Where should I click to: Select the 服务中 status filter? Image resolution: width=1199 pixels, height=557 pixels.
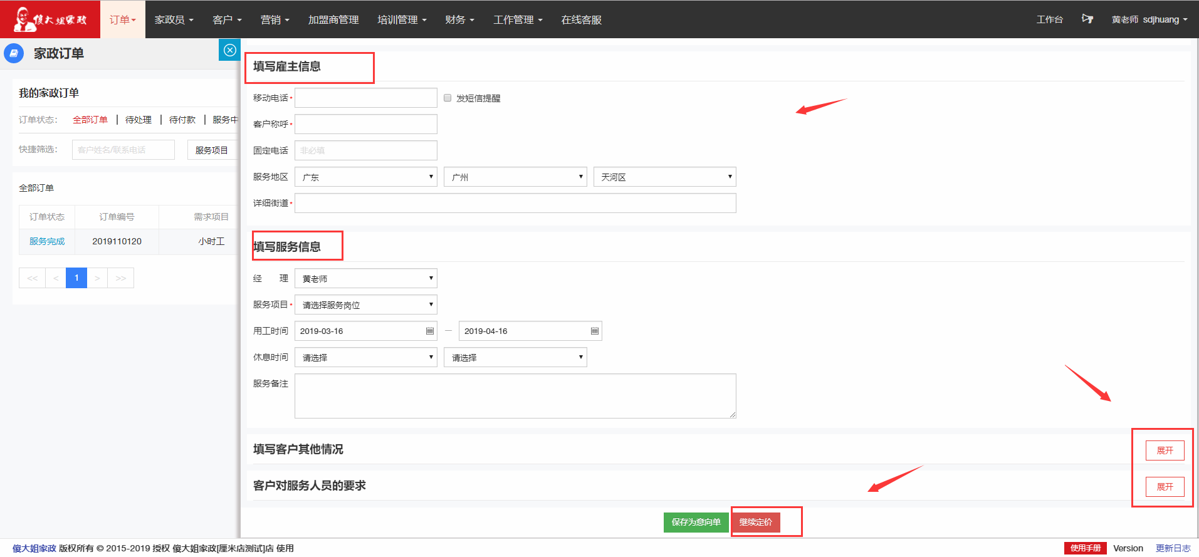coord(225,120)
